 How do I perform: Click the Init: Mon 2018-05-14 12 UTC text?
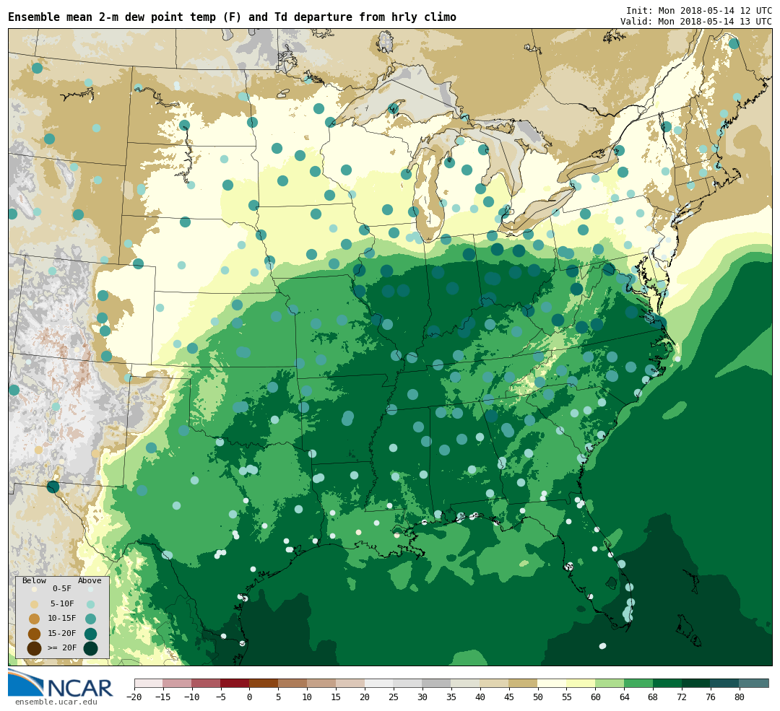pyautogui.click(x=699, y=10)
